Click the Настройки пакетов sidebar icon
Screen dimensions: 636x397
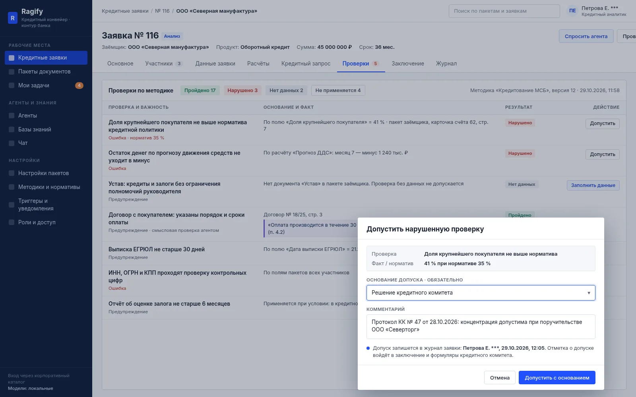(12, 173)
